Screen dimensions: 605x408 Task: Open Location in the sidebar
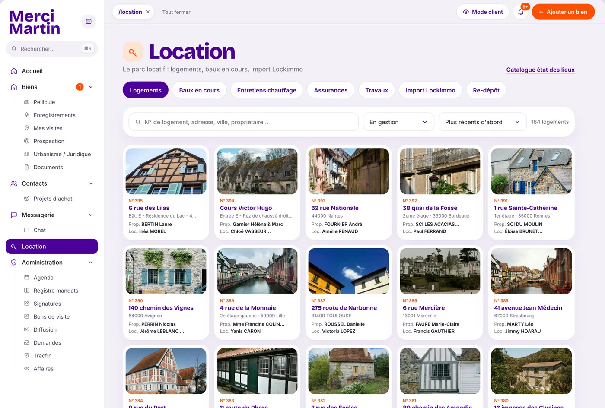pos(52,247)
